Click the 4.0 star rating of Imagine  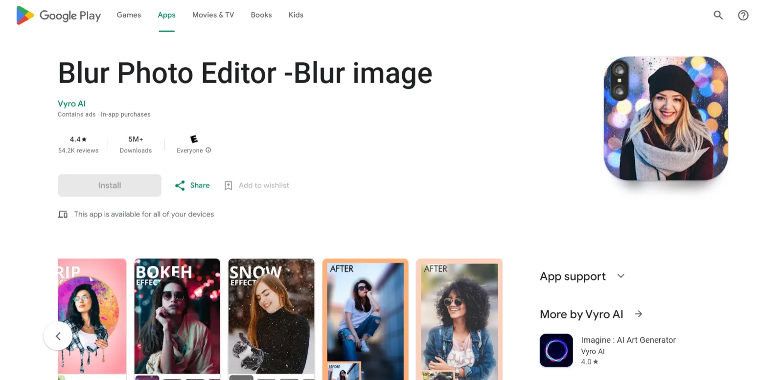point(590,362)
